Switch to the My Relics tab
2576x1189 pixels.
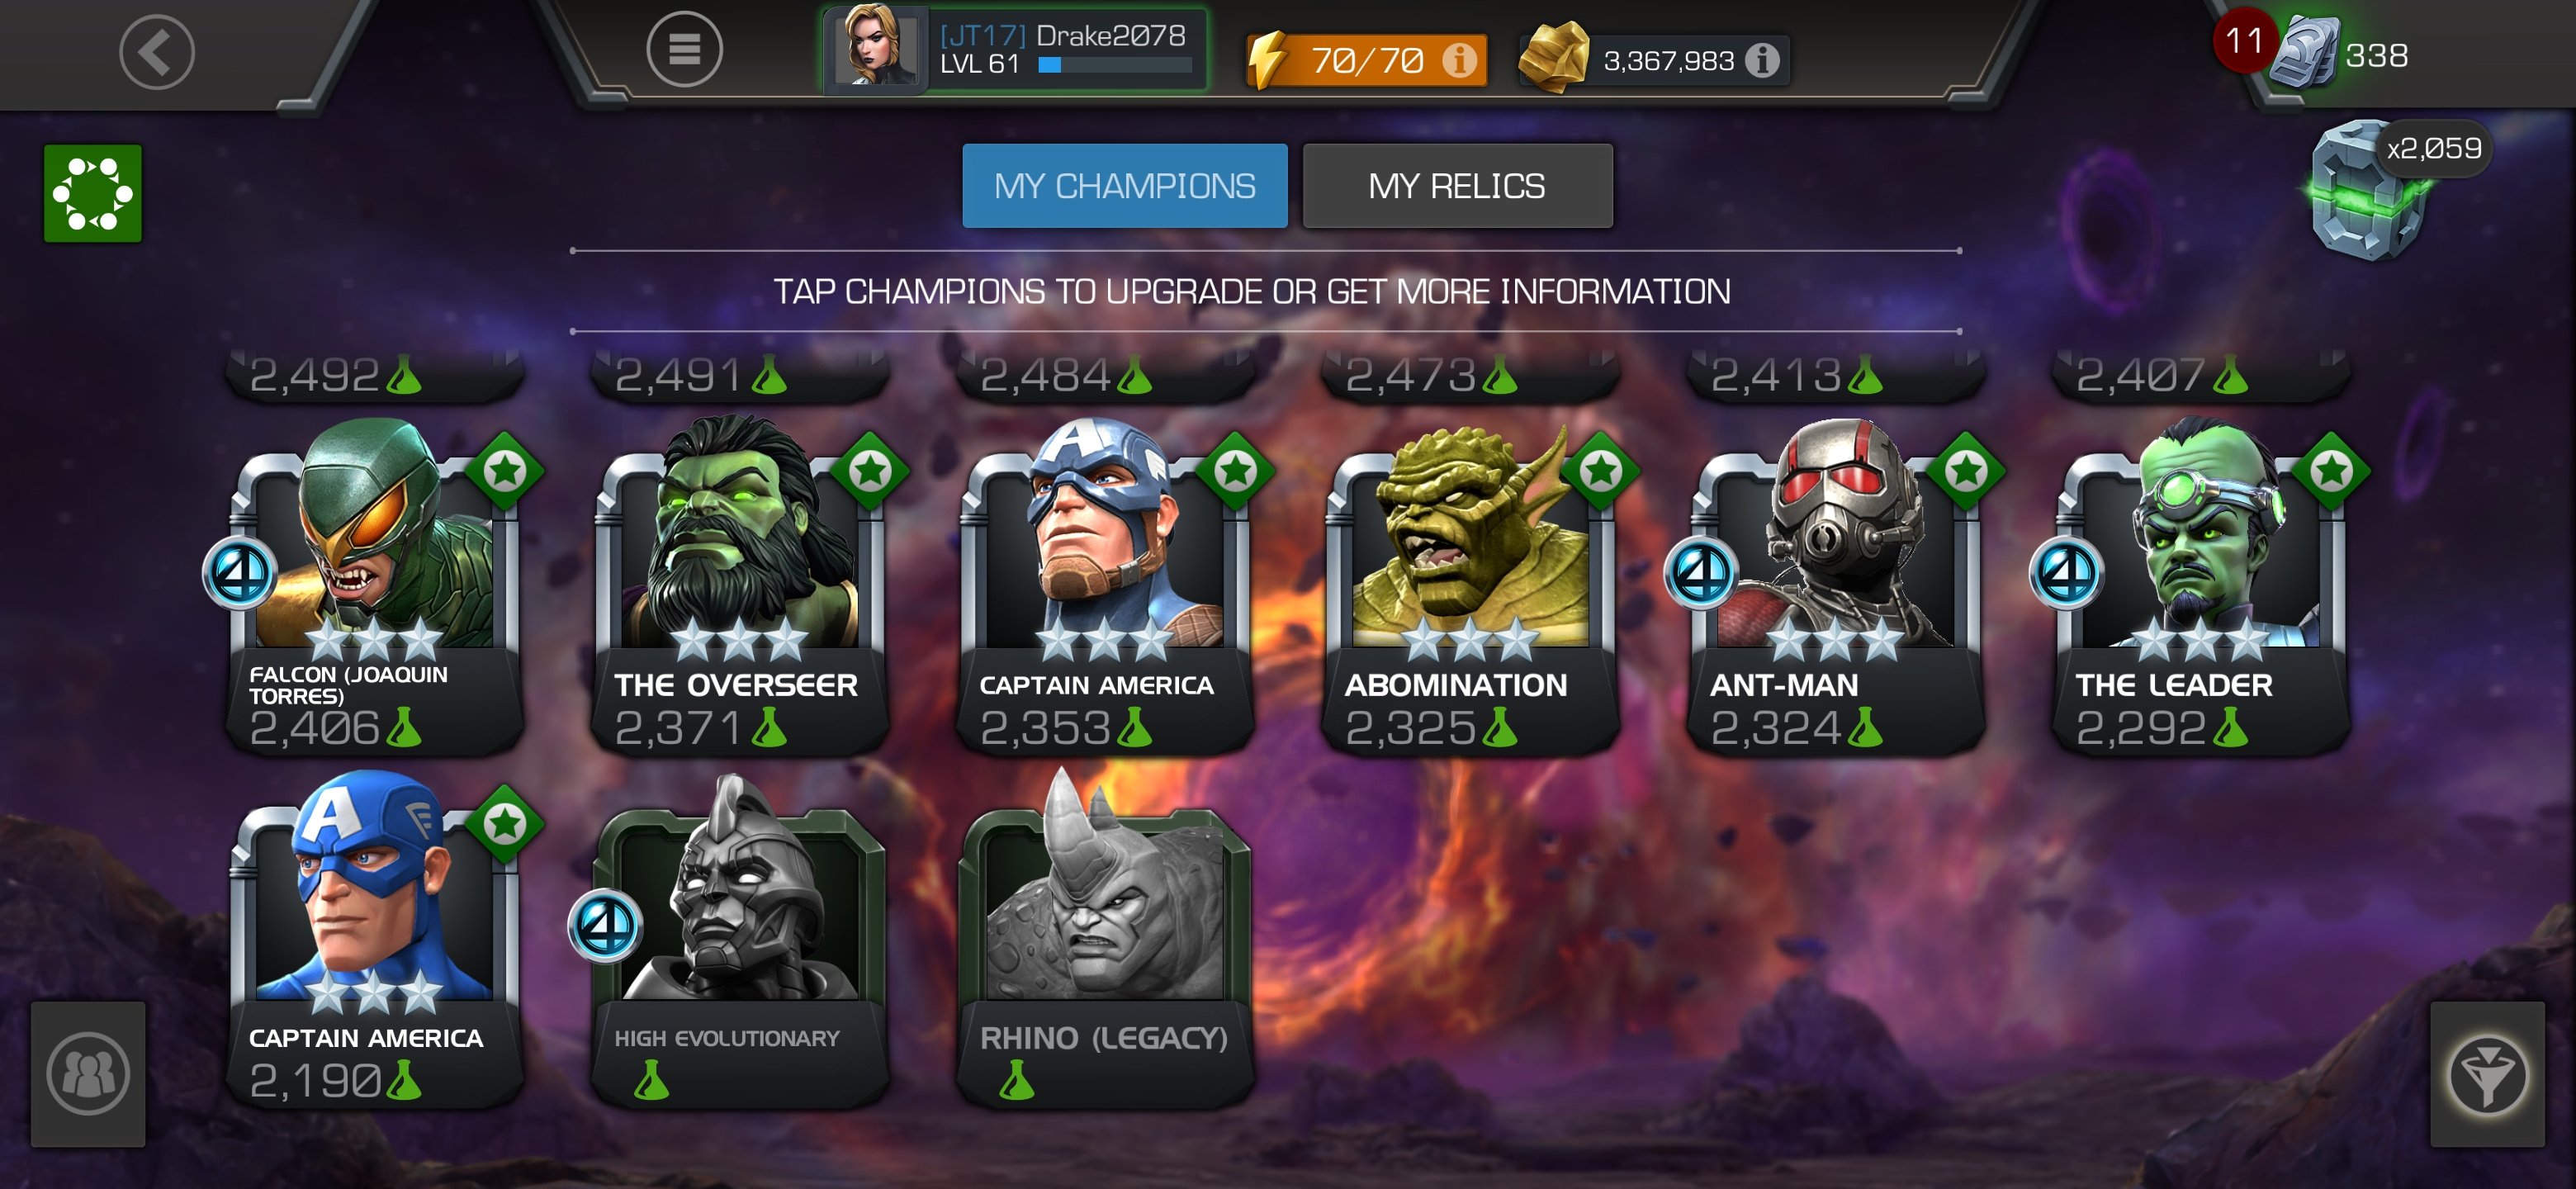pos(1457,186)
